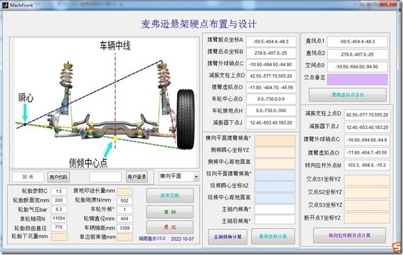This screenshot has width=403, height=255.
Task: Click the 接地印迹长量mm result field
Action: pyautogui.click(x=125, y=192)
